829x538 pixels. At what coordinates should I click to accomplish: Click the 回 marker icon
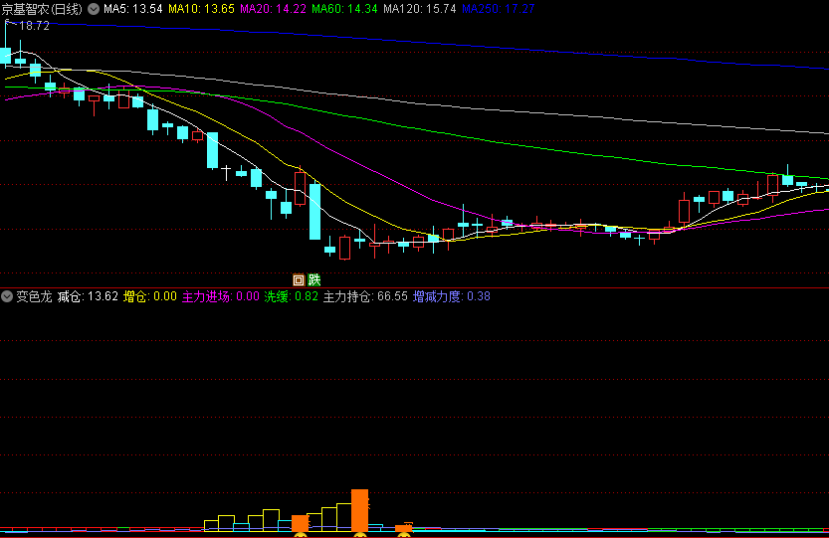tap(299, 280)
